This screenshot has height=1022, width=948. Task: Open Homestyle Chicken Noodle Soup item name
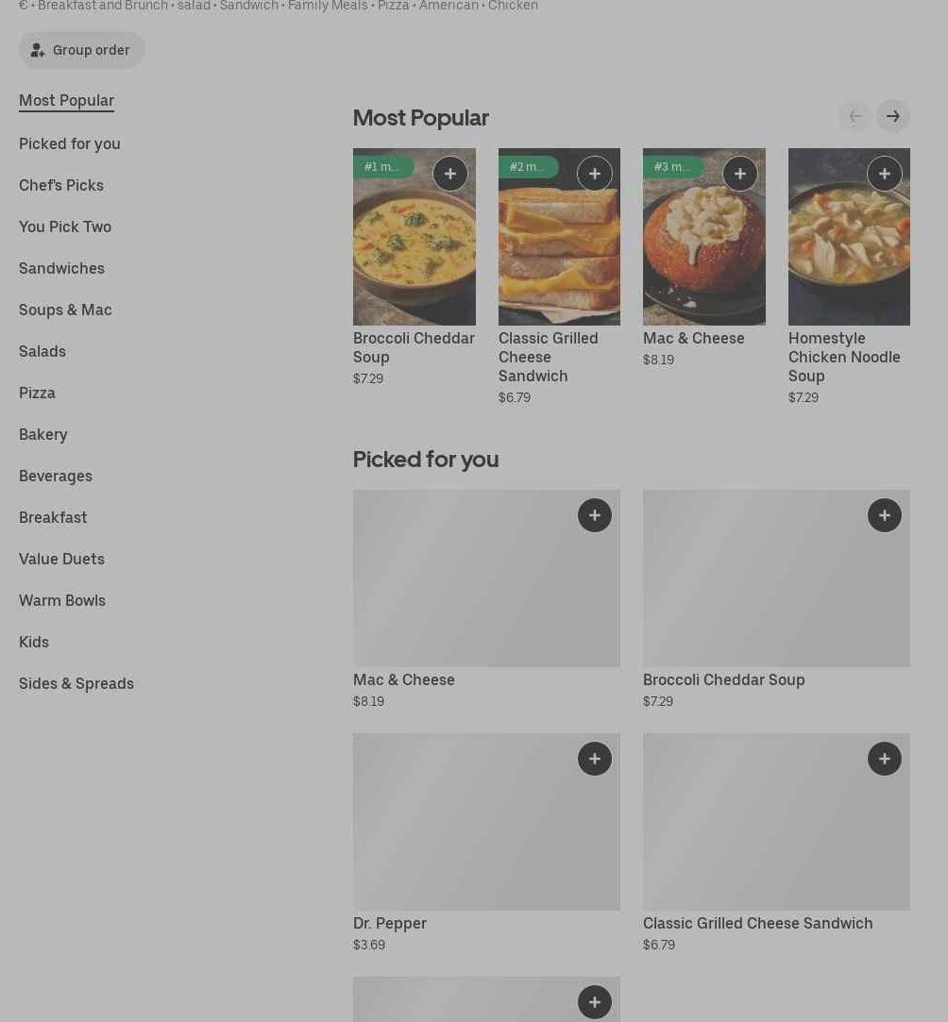[844, 357]
